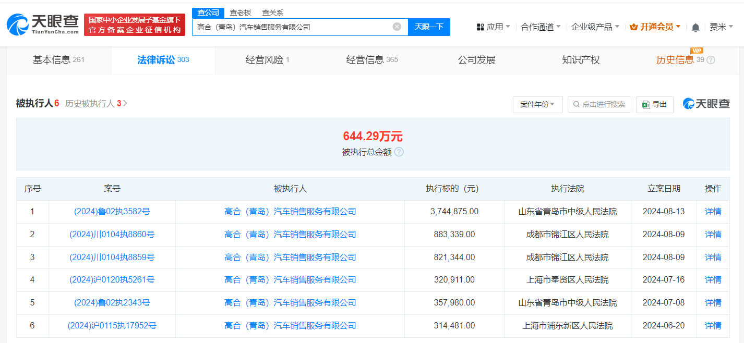
Task: Expand the 企业级产品 menu
Action: 591,26
